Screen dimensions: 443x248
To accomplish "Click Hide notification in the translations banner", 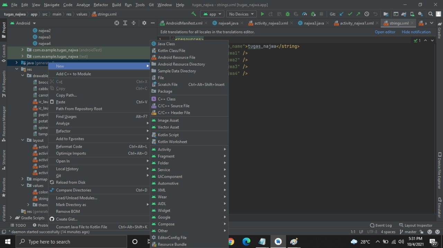I will point(416,31).
